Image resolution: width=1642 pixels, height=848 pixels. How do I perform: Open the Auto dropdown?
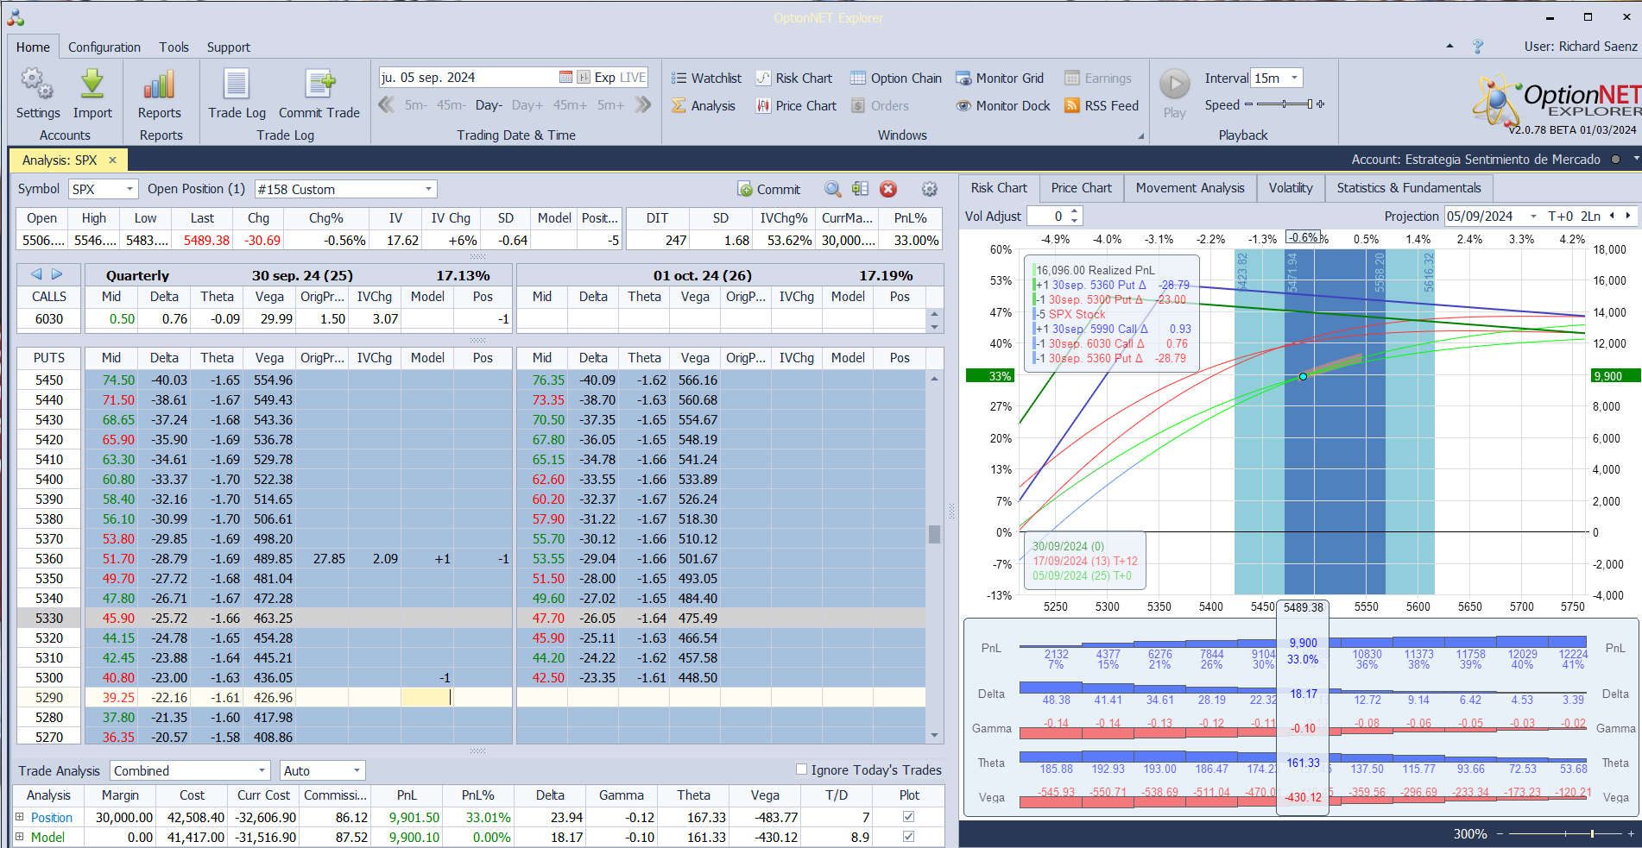click(357, 770)
